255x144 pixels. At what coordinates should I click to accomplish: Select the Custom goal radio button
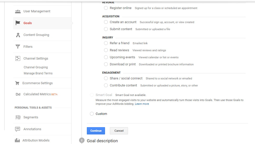coord(92,114)
